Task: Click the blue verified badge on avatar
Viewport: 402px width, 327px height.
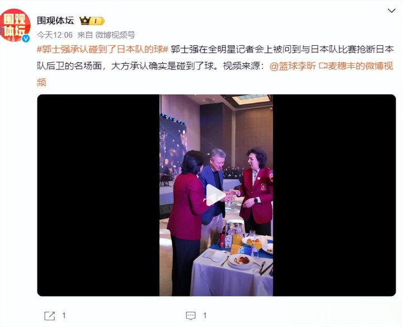Action: tap(25, 38)
